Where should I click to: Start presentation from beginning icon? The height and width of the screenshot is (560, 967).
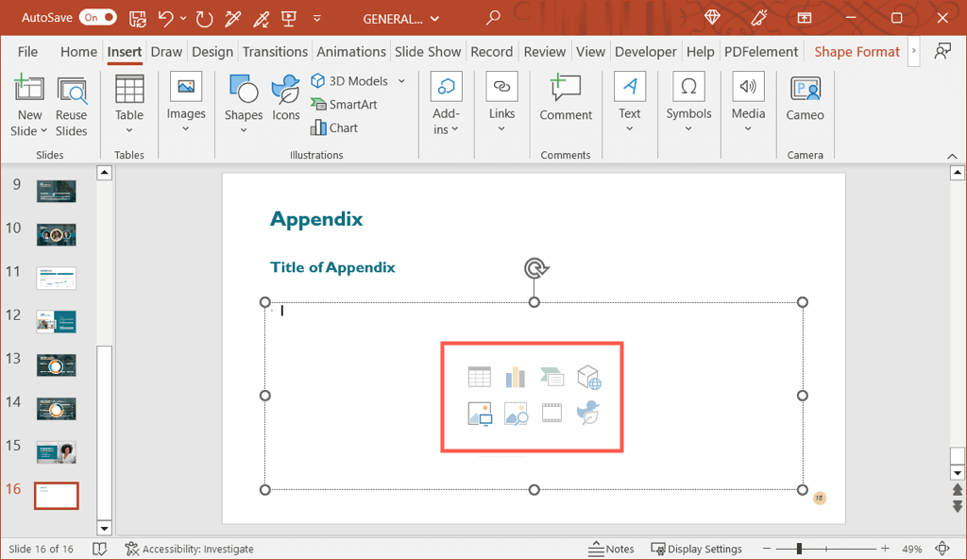click(289, 19)
